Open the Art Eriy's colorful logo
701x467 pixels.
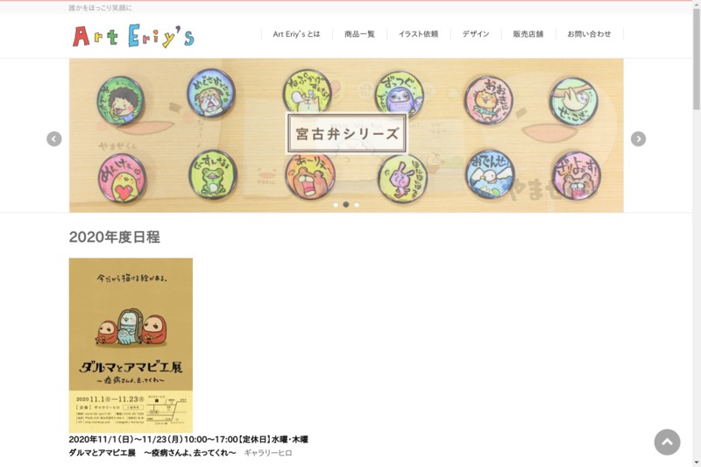[x=133, y=36]
